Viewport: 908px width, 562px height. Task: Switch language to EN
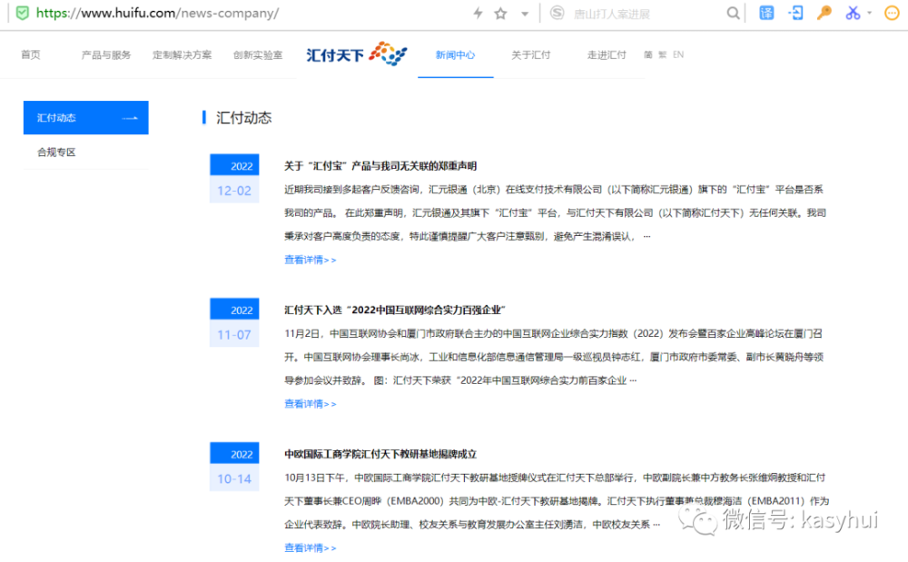(x=678, y=55)
